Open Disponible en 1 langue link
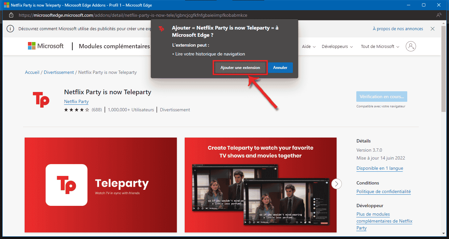The image size is (449, 239). tap(380, 168)
